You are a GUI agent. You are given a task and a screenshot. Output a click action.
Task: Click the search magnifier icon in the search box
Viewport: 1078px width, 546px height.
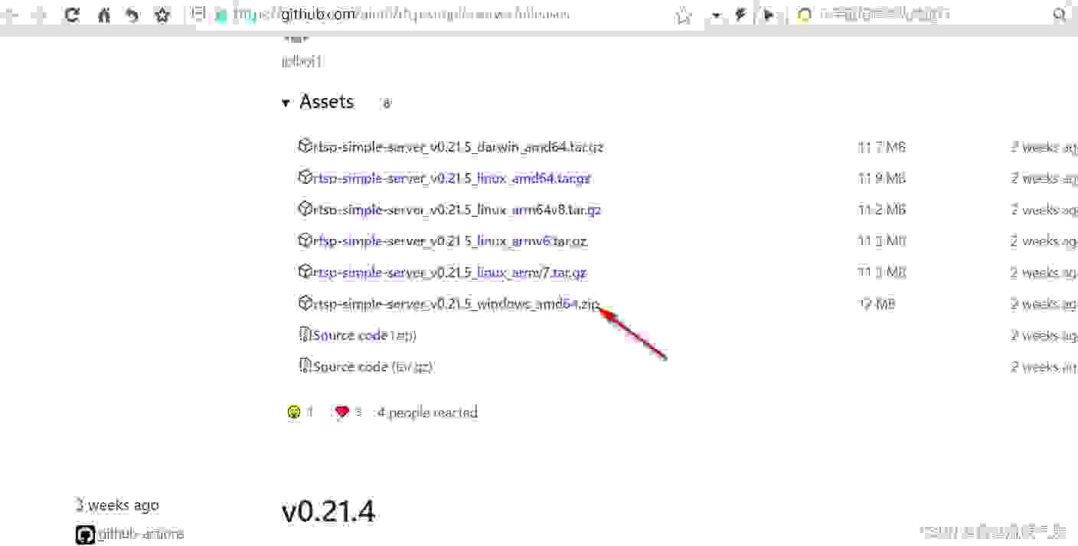[1060, 15]
